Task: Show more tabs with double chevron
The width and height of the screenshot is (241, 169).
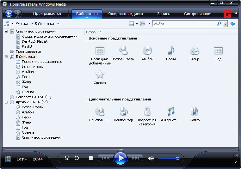Action: (x=236, y=13)
